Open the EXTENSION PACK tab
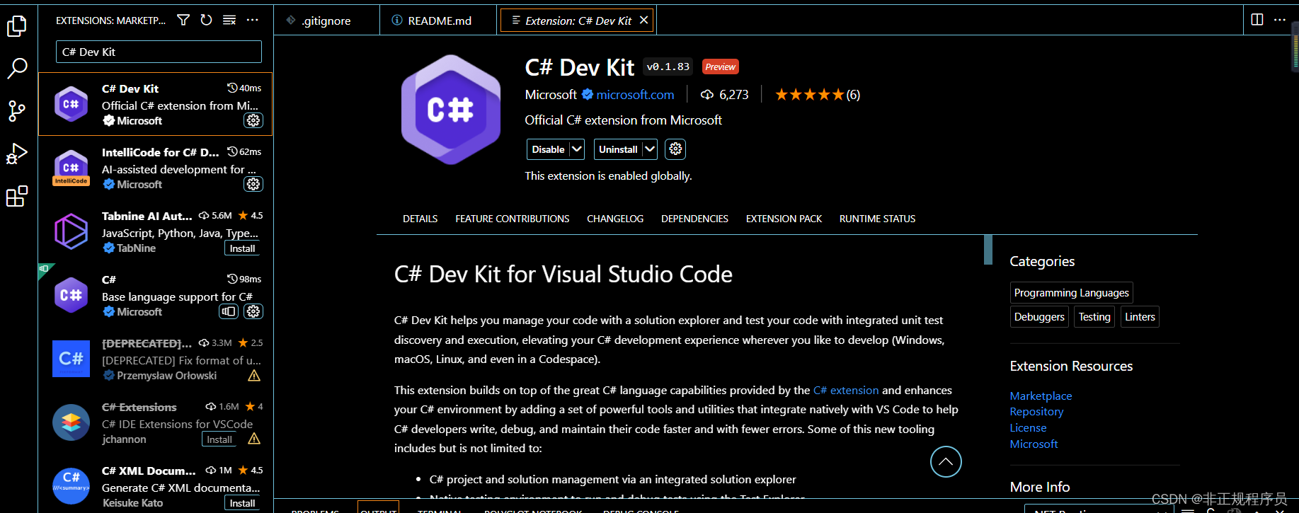Viewport: 1299px width, 513px height. [784, 219]
